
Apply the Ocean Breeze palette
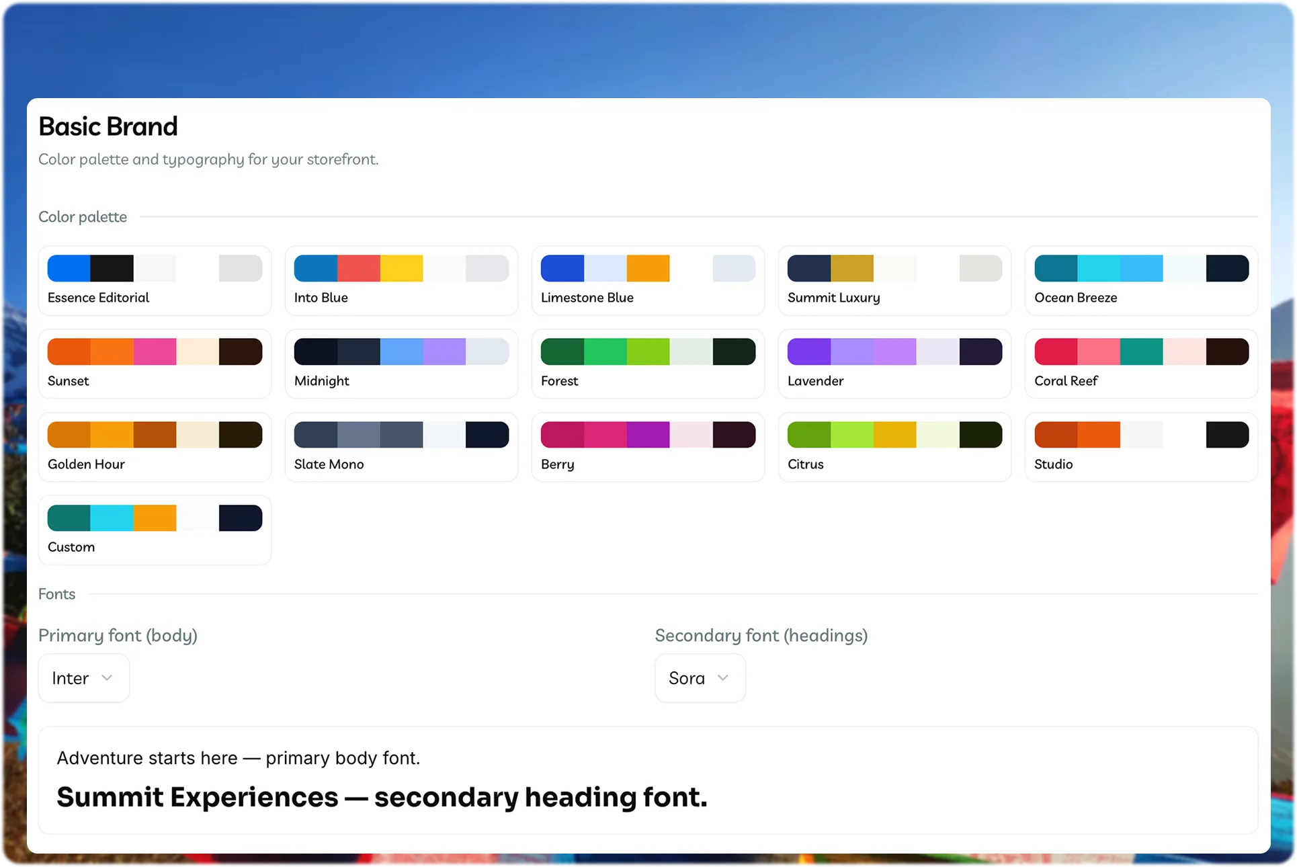[x=1141, y=280]
